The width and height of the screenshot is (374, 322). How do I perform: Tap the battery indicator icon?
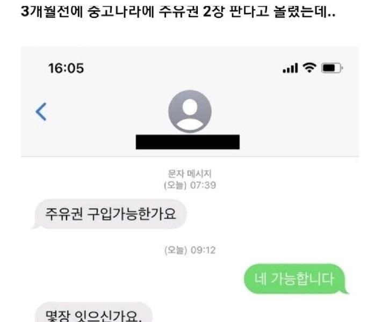[x=332, y=68]
